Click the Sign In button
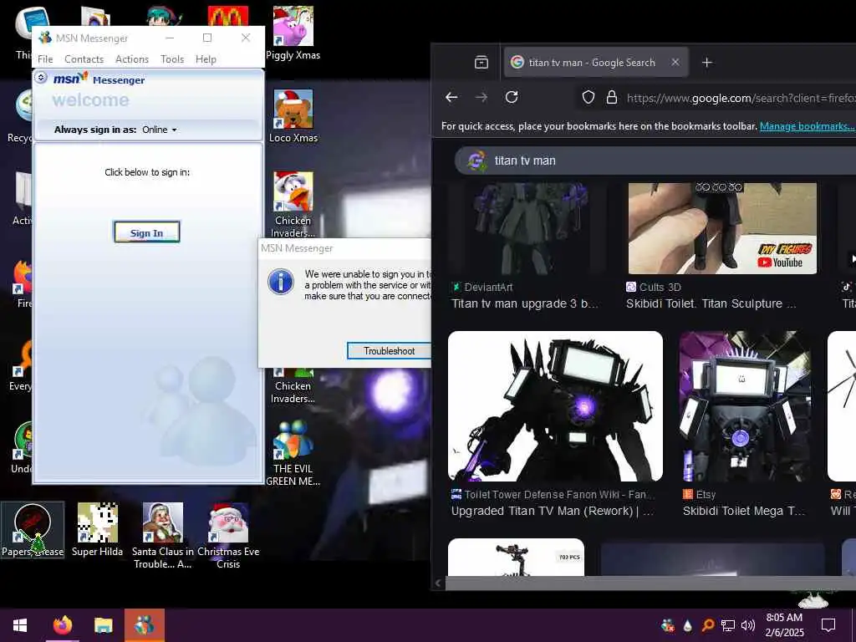Image resolution: width=856 pixels, height=642 pixels. click(147, 232)
